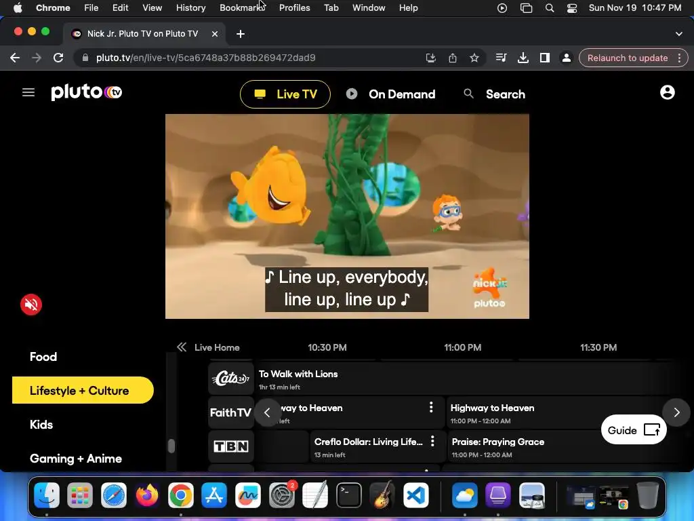
Task: Open the Chrome profile icon
Action: tap(566, 58)
